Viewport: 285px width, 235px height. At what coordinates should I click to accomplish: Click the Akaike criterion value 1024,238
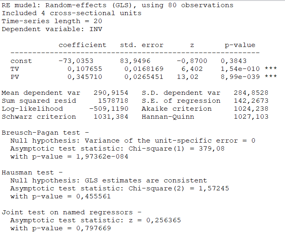pos(251,109)
